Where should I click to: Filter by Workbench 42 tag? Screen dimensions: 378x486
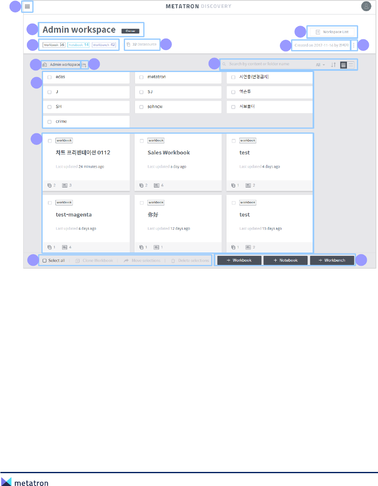point(104,45)
